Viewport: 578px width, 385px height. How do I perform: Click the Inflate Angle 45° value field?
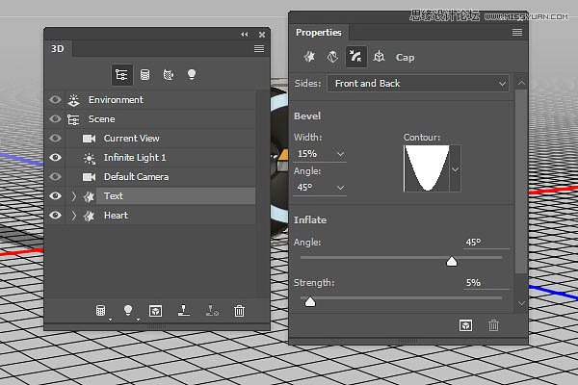pyautogui.click(x=486, y=242)
